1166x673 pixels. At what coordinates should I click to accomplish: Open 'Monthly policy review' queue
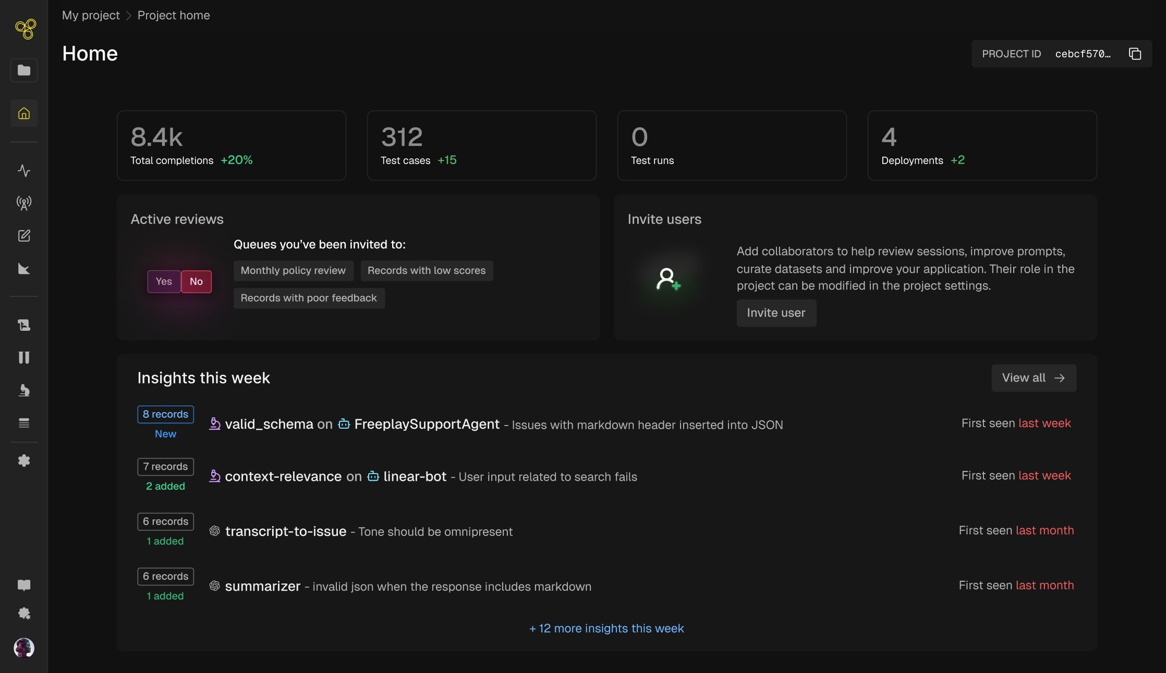tap(293, 270)
